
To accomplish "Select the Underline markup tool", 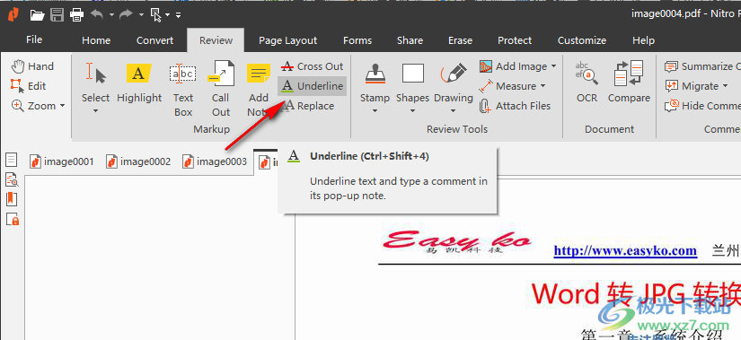I will tap(312, 86).
